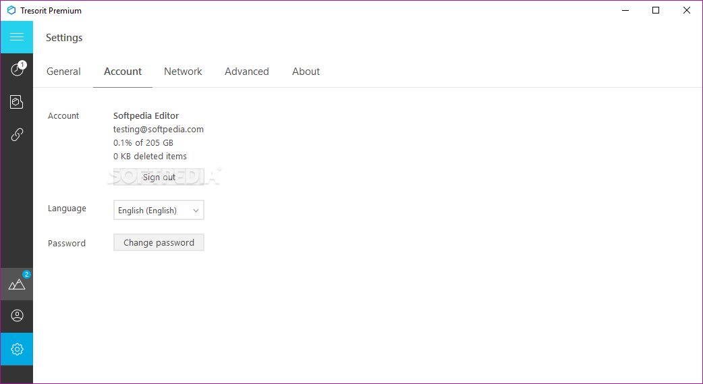Click the Tresorit logo in title bar
Viewport: 703px width, 384px height.
[11, 10]
